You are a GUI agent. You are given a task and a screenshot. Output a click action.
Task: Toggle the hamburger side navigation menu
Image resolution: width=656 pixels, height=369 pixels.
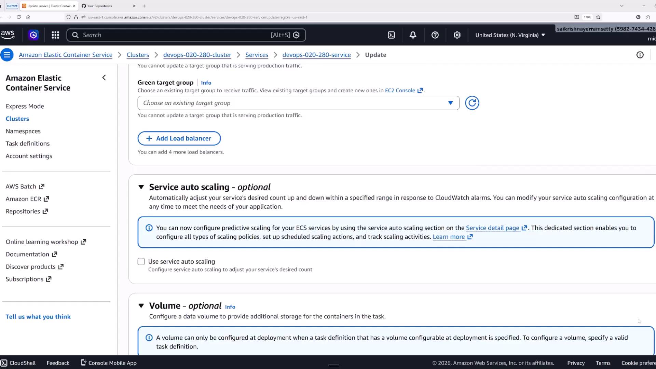tap(7, 55)
